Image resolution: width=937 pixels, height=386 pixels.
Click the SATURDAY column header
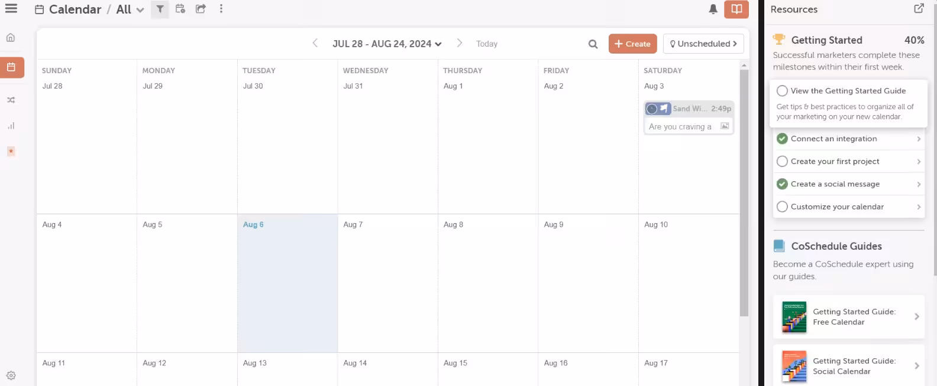pyautogui.click(x=663, y=70)
